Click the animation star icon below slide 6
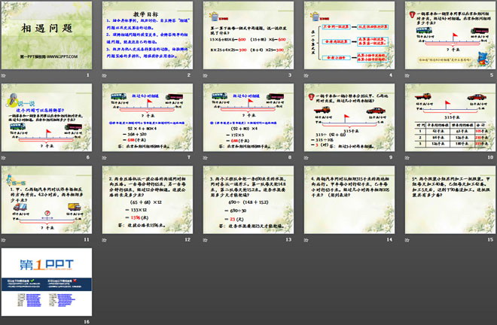This screenshot has width=497, height=325. pyautogui.click(x=4, y=157)
